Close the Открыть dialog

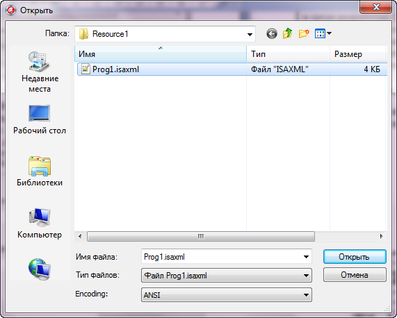pos(376,7)
